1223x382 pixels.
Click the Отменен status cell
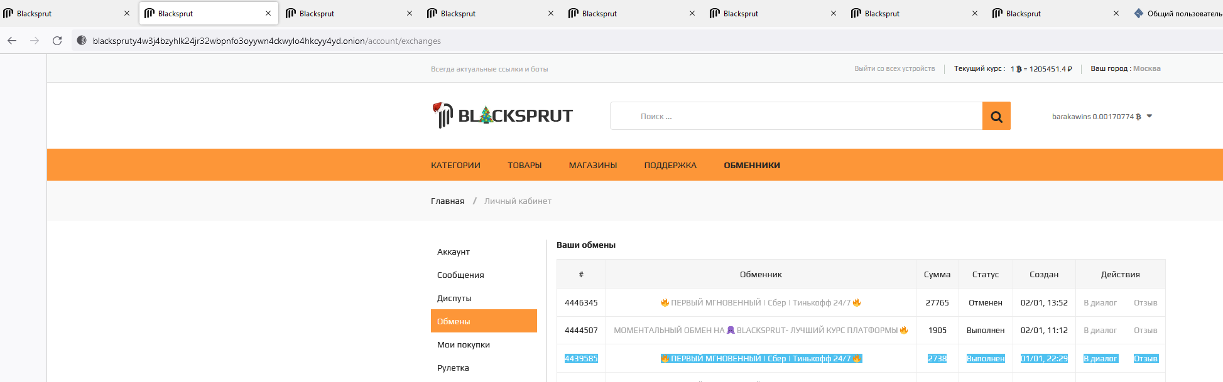[x=986, y=302]
